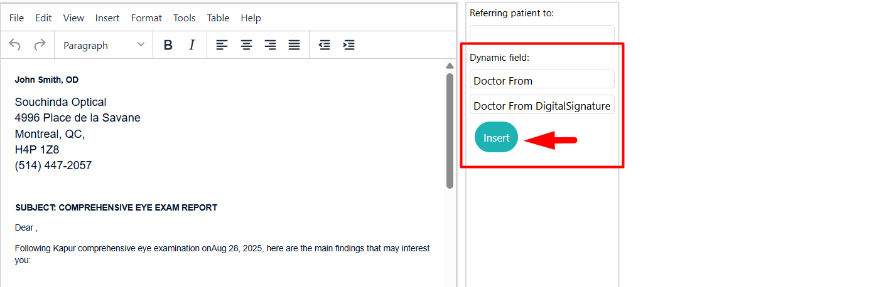Click the Referring patient to field
The image size is (896, 287).
[542, 34]
